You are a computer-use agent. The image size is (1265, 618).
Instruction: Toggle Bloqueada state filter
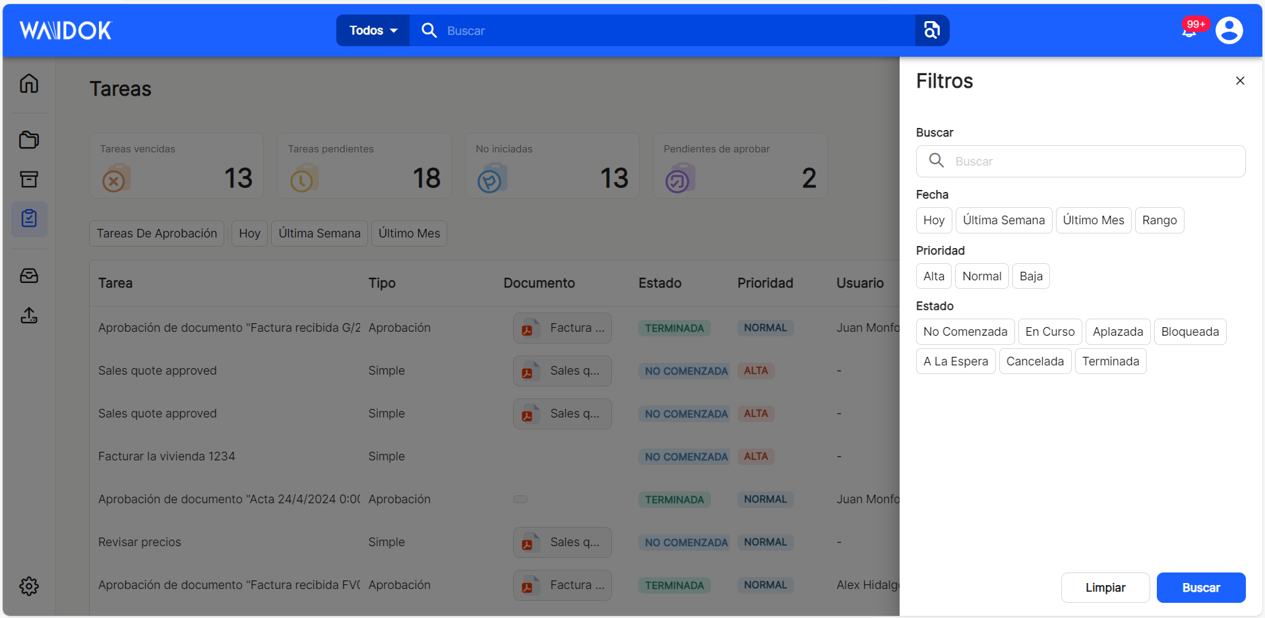click(x=1190, y=332)
